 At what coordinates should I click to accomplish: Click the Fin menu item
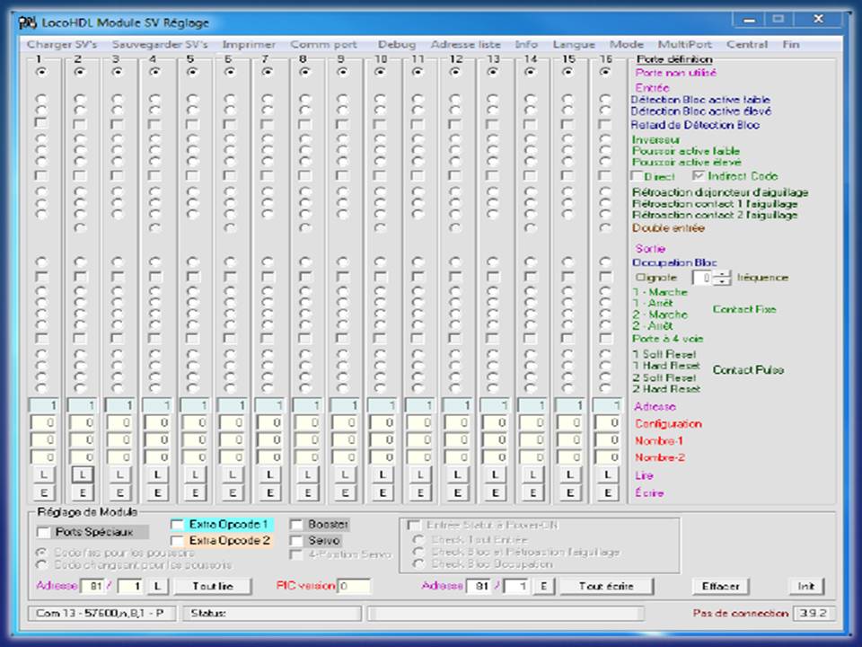click(x=791, y=45)
